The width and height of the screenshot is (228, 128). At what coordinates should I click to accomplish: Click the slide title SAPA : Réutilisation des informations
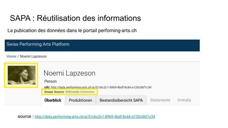click(x=75, y=18)
